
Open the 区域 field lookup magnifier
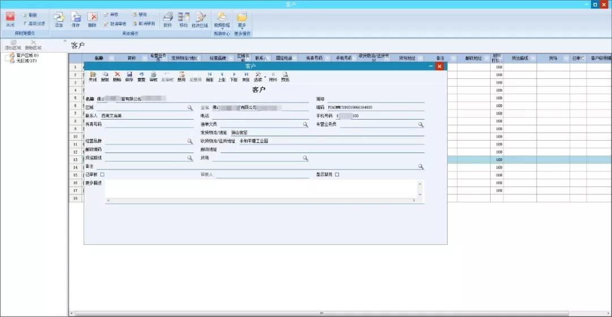tap(190, 107)
